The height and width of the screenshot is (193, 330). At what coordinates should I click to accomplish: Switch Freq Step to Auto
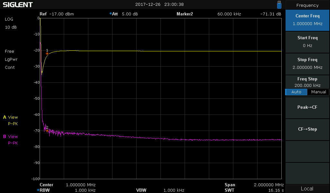coord(296,92)
